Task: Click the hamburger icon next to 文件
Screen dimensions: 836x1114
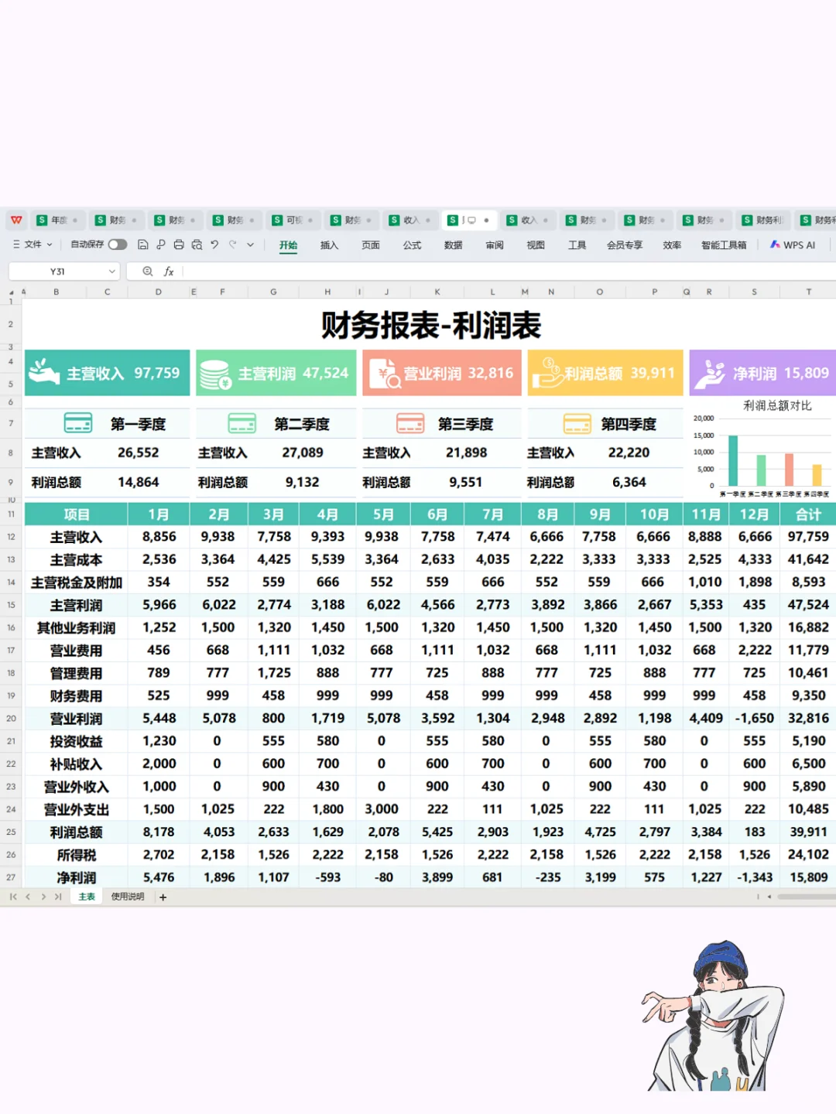Action: (16, 244)
